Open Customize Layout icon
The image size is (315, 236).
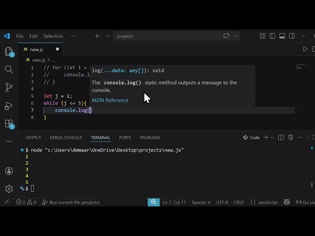(262, 36)
